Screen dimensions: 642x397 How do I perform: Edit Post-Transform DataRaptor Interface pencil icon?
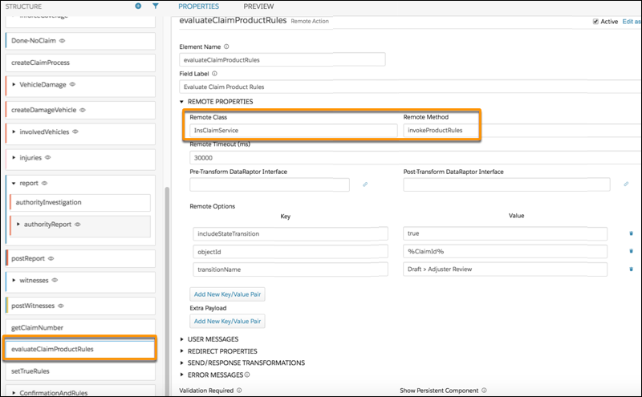pyautogui.click(x=626, y=184)
